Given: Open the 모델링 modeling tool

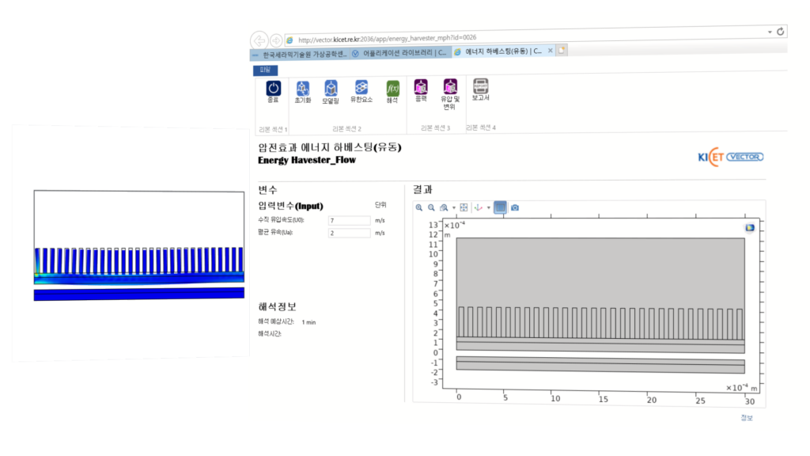Looking at the screenshot, I should pyautogui.click(x=331, y=88).
